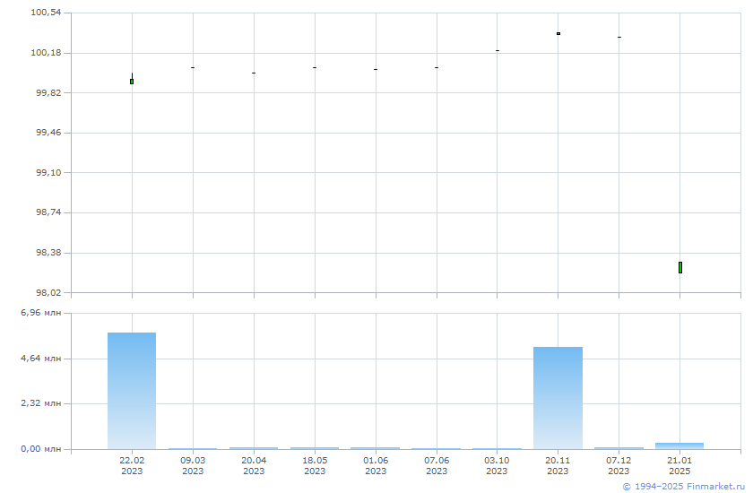The image size is (753, 493).
Task: Click the price marker at 03.10 2023
Action: (x=497, y=50)
